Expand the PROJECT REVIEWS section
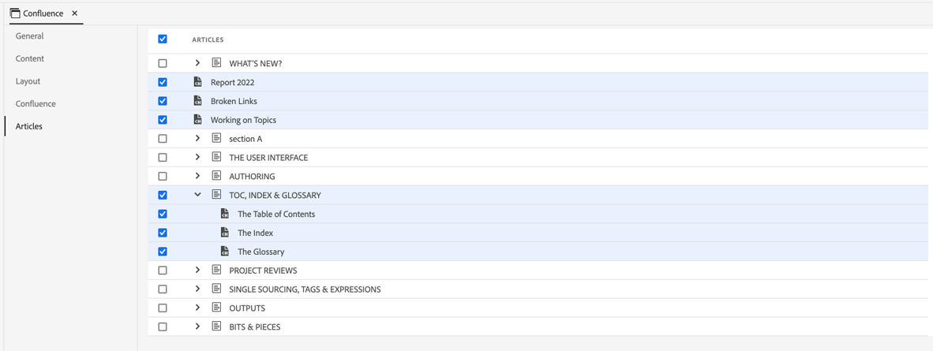 click(198, 271)
